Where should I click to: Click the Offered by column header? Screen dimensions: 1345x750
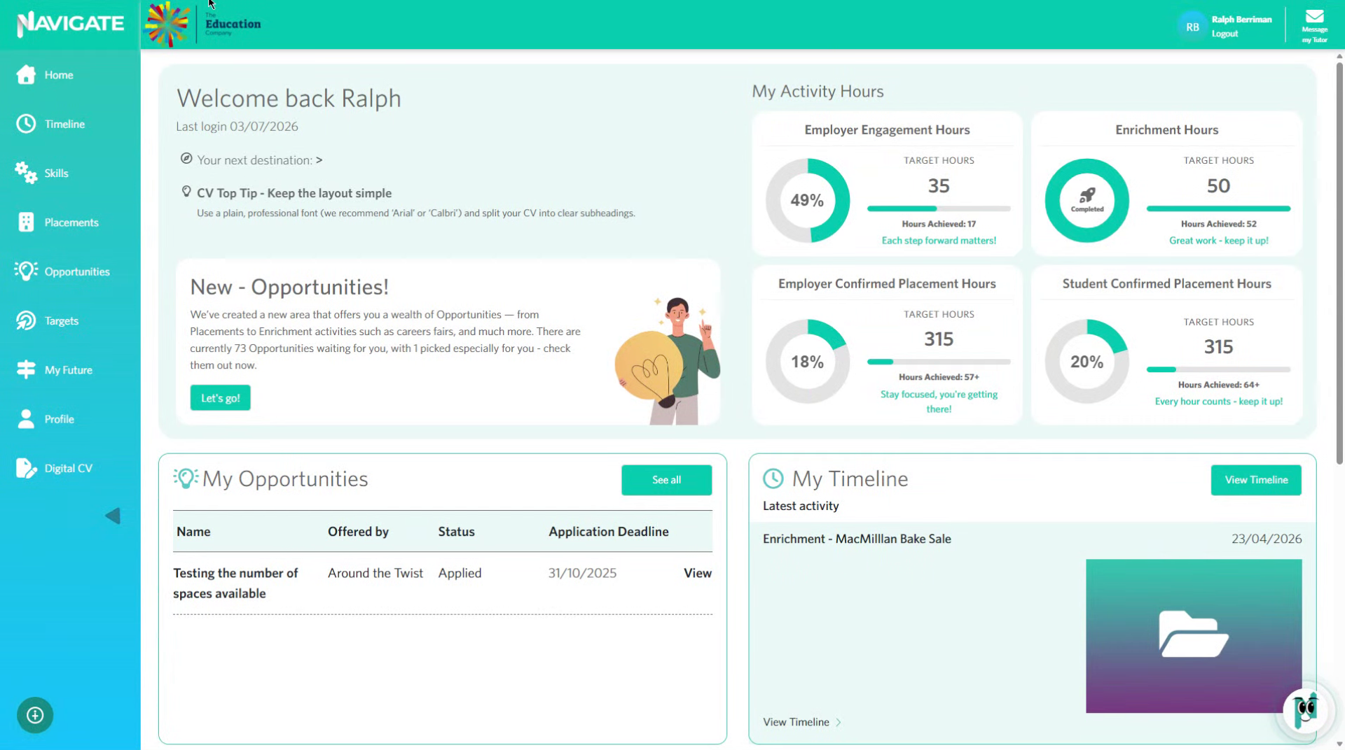[358, 532]
